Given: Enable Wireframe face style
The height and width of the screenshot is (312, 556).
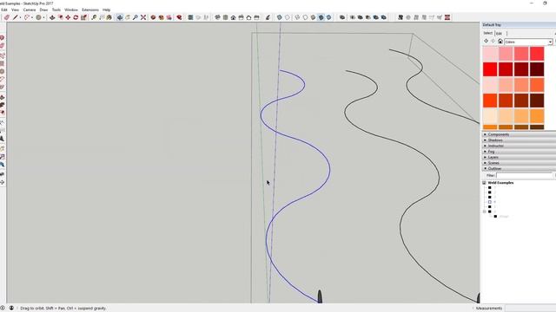Looking at the screenshot, I should click(297, 17).
